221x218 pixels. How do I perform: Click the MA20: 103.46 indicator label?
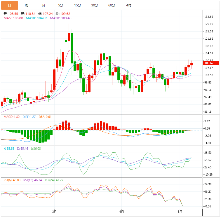point(61,18)
